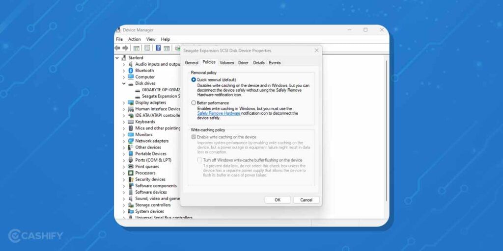
Task: Close the Seagate Properties dialog
Action: click(x=316, y=50)
